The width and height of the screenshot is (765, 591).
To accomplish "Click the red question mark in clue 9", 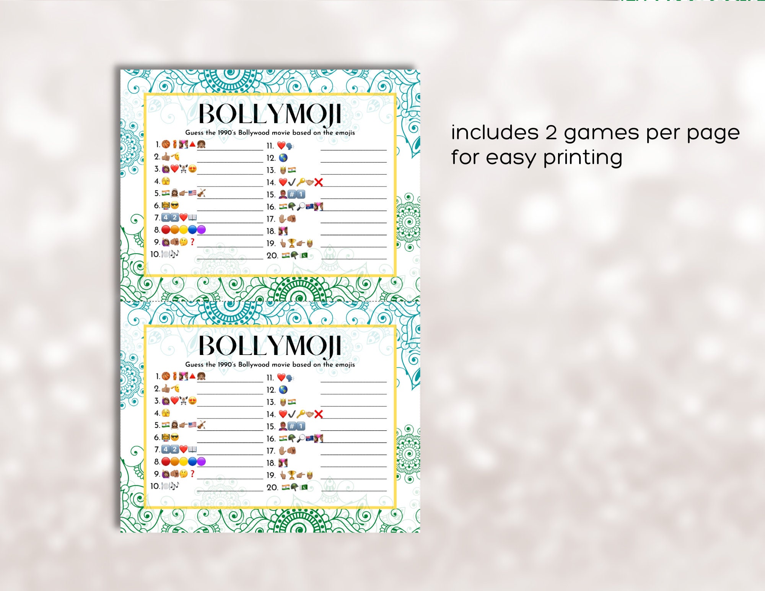I will point(192,242).
